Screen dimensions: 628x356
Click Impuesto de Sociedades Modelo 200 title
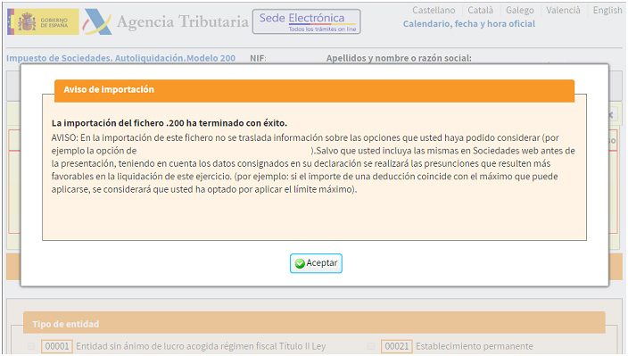[x=121, y=58]
